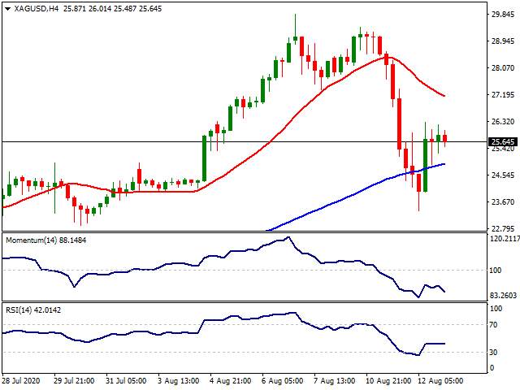Select price scale value 22.795

pyautogui.click(x=503, y=229)
